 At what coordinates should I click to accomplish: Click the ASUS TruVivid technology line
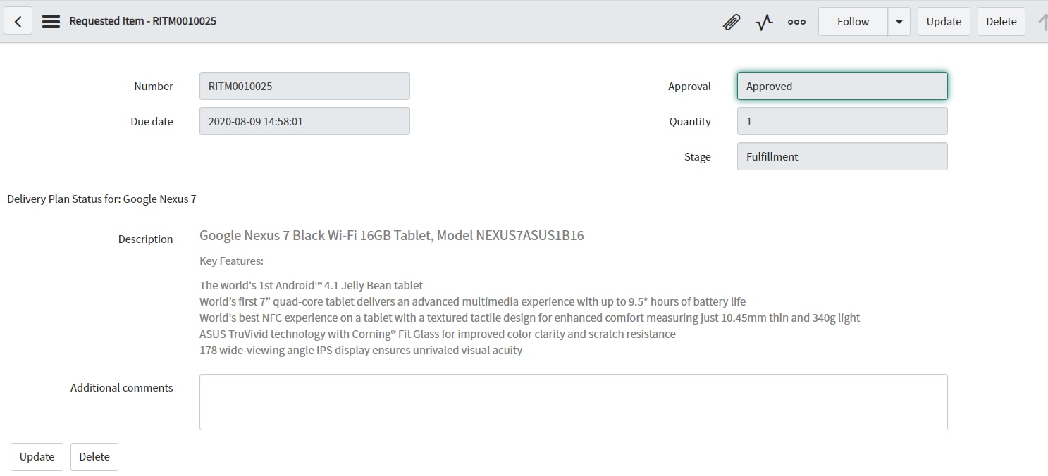click(438, 334)
